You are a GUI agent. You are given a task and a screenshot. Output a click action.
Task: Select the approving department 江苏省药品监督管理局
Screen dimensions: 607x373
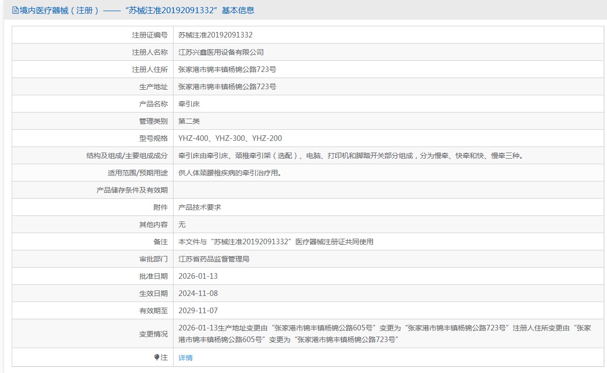[x=214, y=259]
